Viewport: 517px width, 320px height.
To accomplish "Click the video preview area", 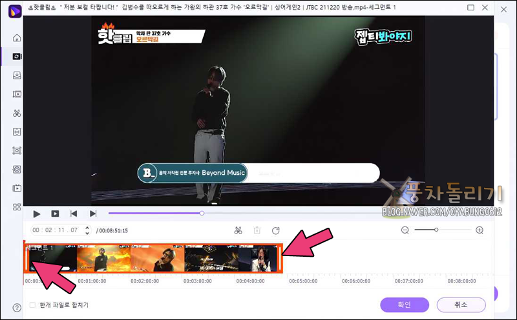I will click(258, 110).
